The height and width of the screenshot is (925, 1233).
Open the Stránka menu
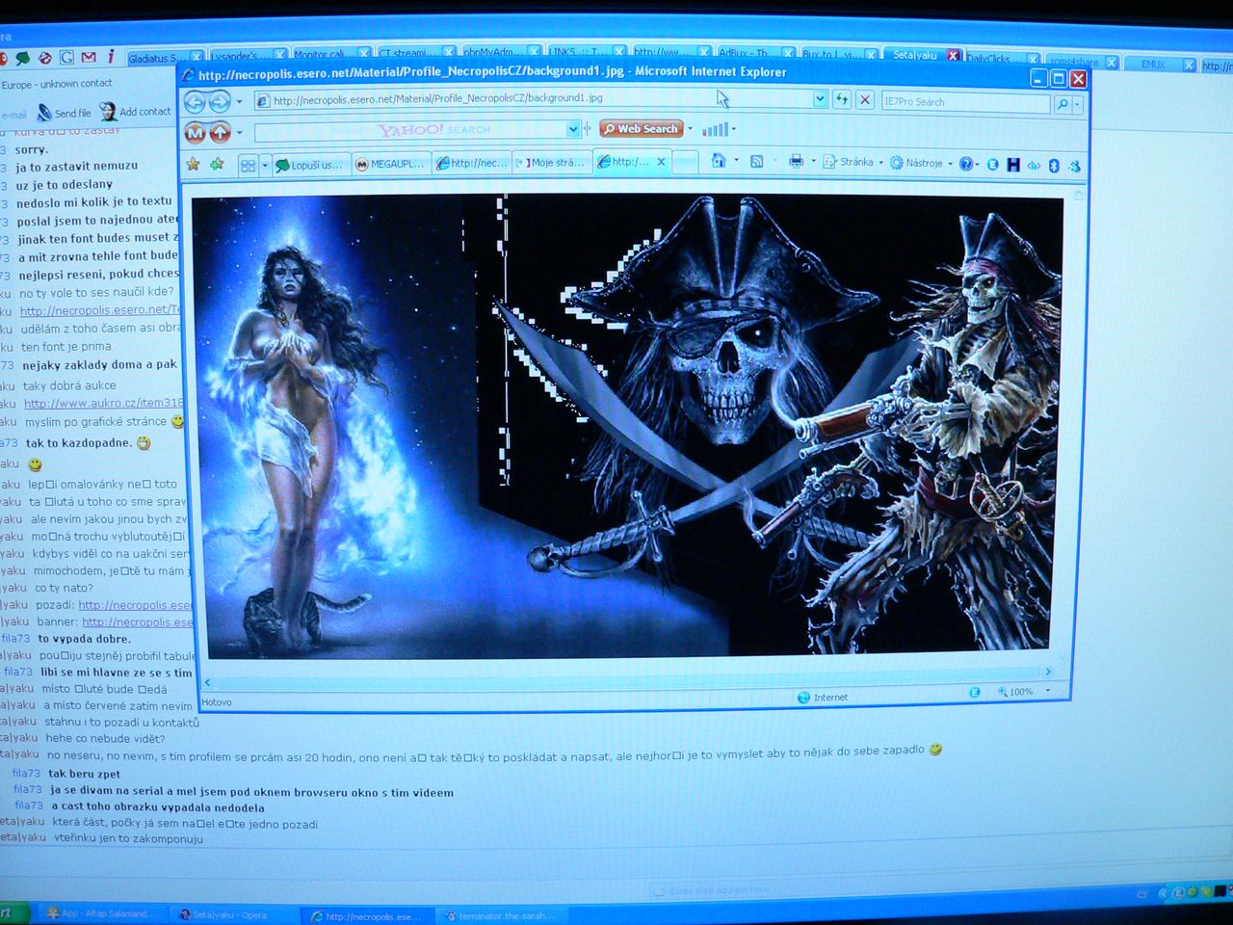(x=853, y=162)
